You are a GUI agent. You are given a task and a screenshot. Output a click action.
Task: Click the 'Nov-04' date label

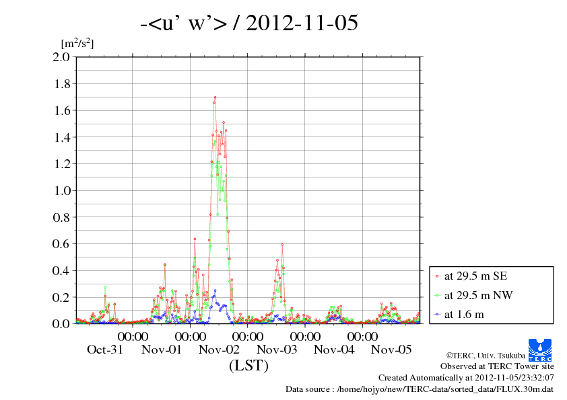coord(334,350)
